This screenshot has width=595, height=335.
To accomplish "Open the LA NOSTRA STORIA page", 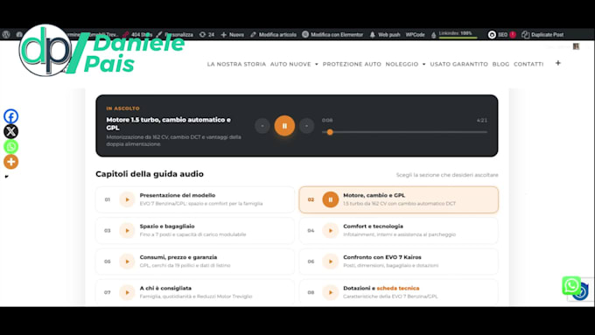I will point(236,64).
